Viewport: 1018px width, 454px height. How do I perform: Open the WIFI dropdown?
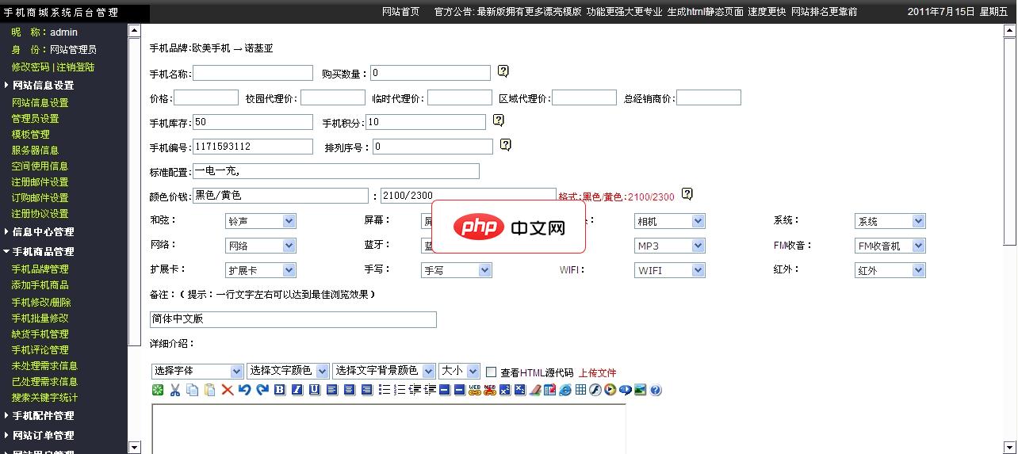click(x=670, y=270)
